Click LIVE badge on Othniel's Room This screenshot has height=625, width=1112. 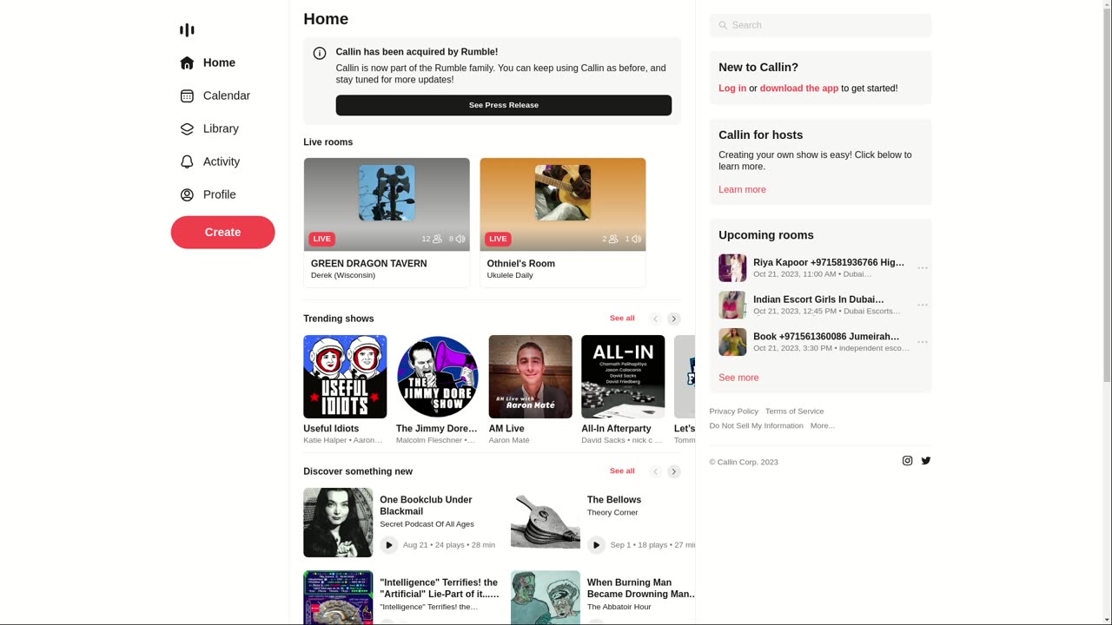pos(498,239)
